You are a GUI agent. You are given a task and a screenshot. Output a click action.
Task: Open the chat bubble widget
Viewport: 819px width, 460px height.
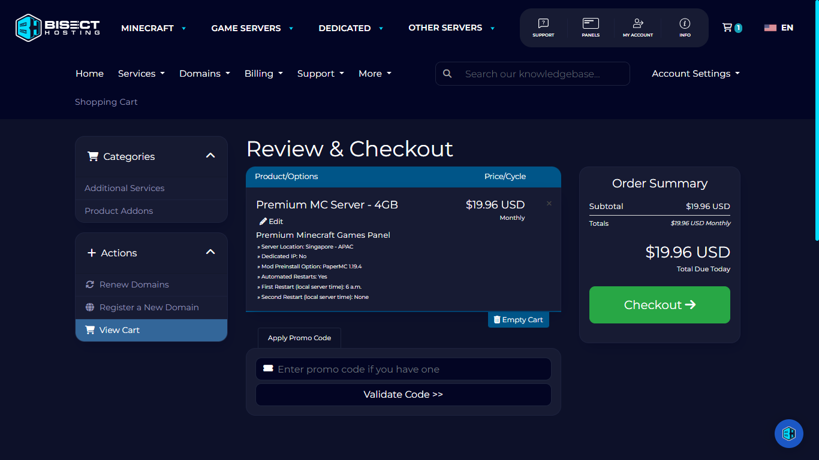coord(788,433)
